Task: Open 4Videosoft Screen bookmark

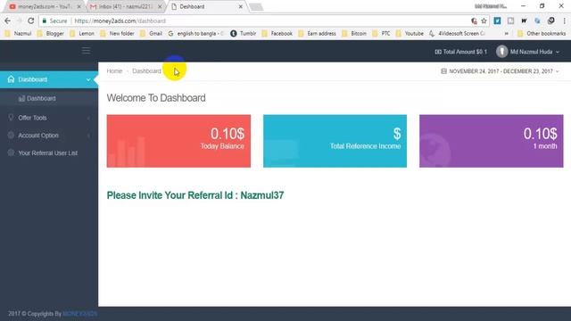Action: click(x=457, y=34)
